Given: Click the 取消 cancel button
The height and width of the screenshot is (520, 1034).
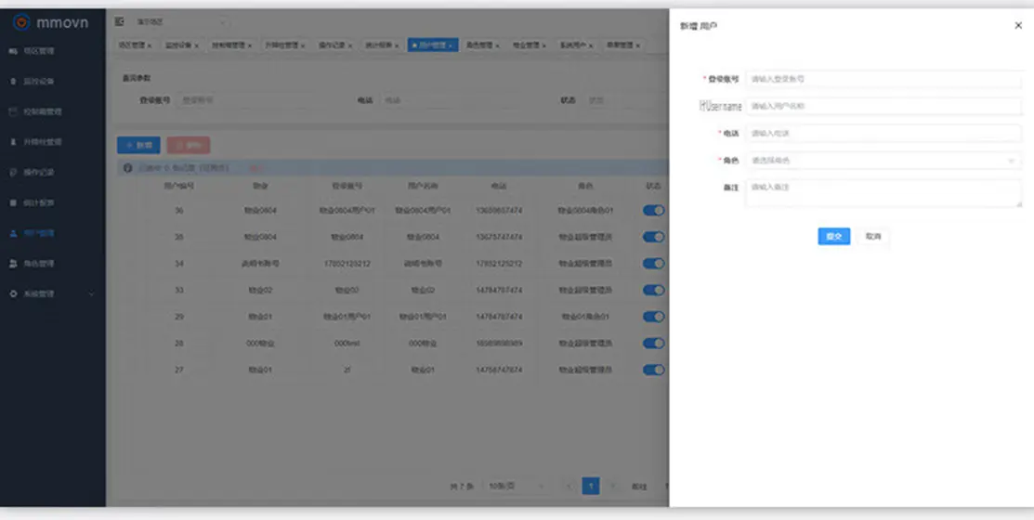Looking at the screenshot, I should [872, 237].
